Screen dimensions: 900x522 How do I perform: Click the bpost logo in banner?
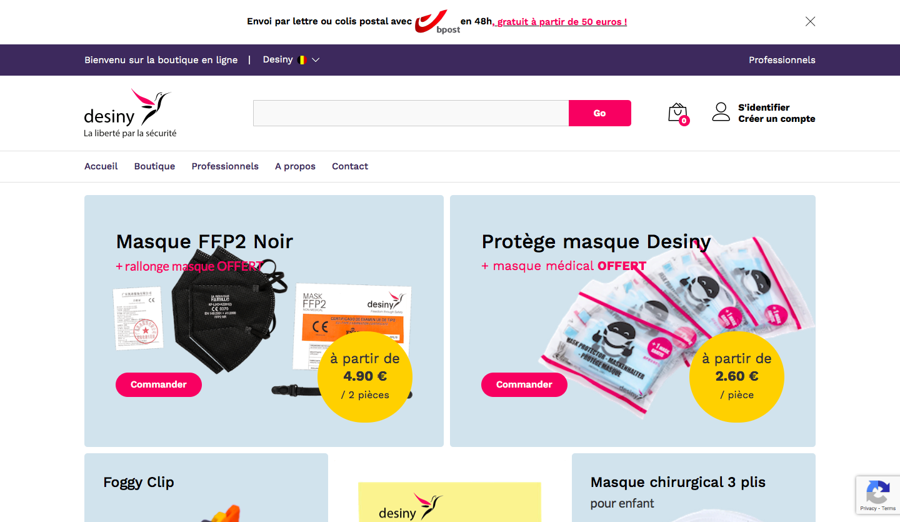point(437,21)
